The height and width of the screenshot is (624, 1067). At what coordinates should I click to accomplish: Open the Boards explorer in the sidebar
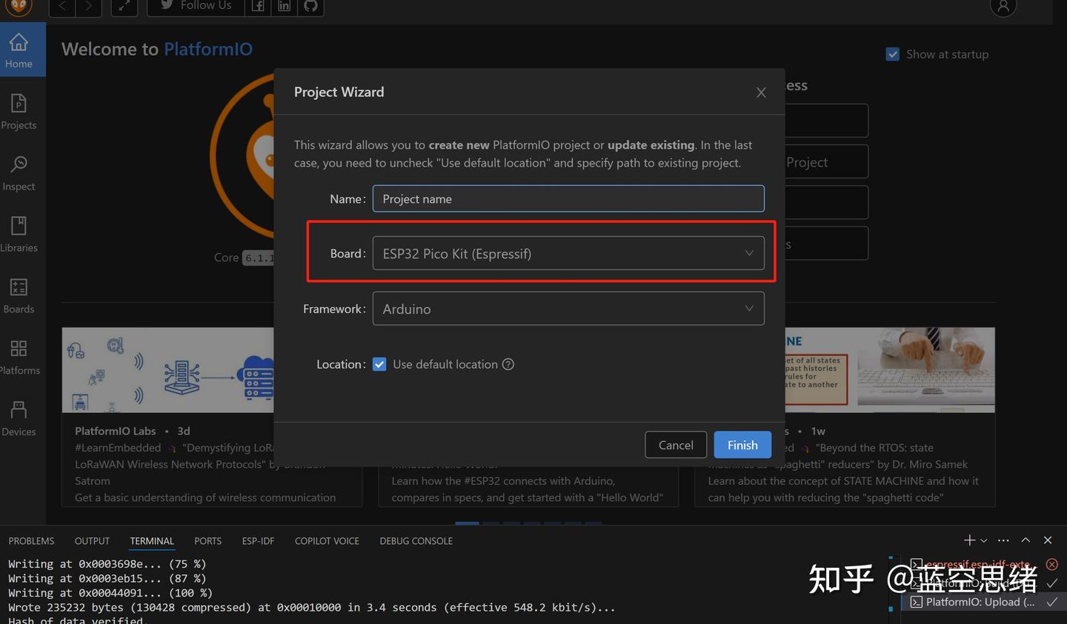click(x=19, y=295)
